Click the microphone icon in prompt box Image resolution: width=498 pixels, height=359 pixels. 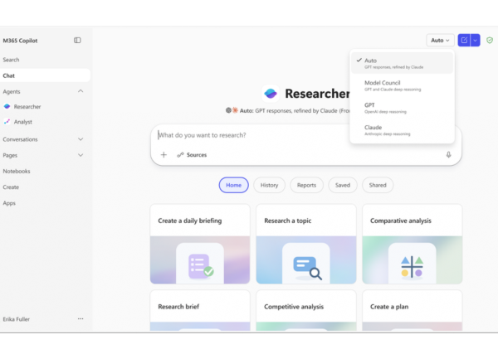tap(448, 155)
